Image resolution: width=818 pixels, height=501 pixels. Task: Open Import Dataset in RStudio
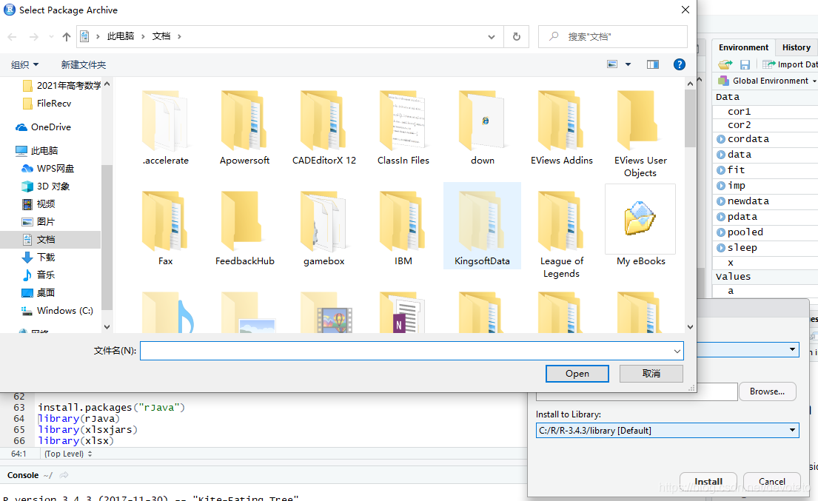791,64
